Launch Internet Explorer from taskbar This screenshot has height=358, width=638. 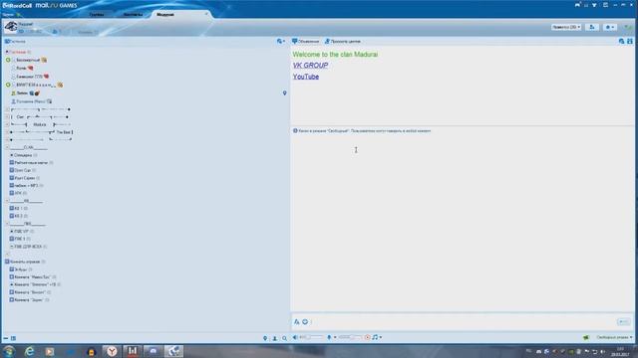(x=29, y=351)
